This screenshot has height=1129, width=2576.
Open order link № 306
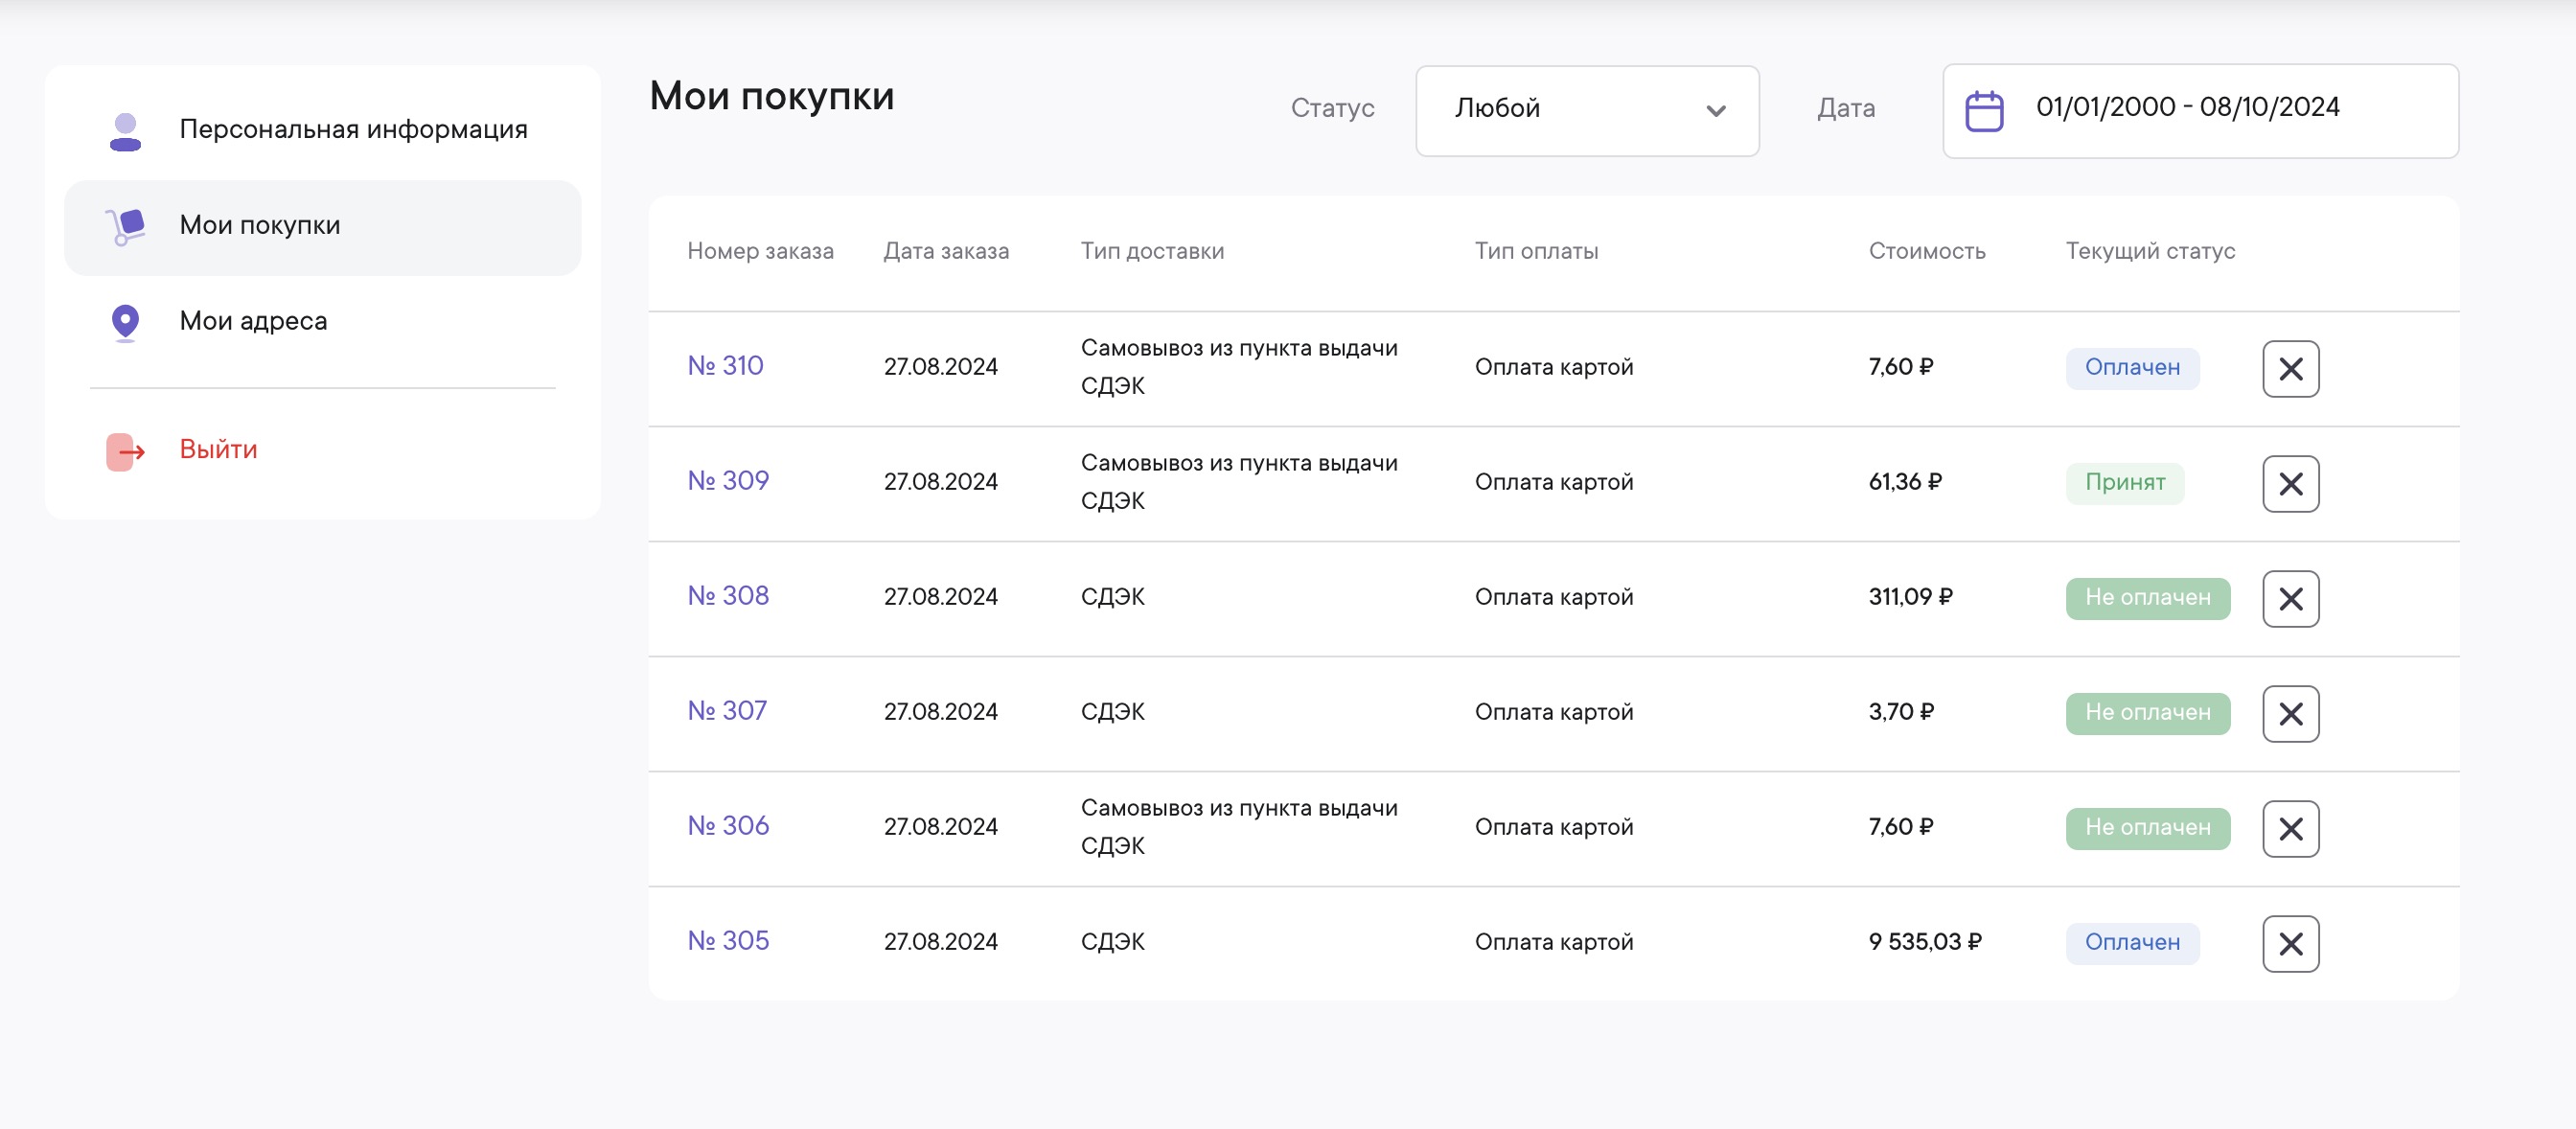pos(728,826)
